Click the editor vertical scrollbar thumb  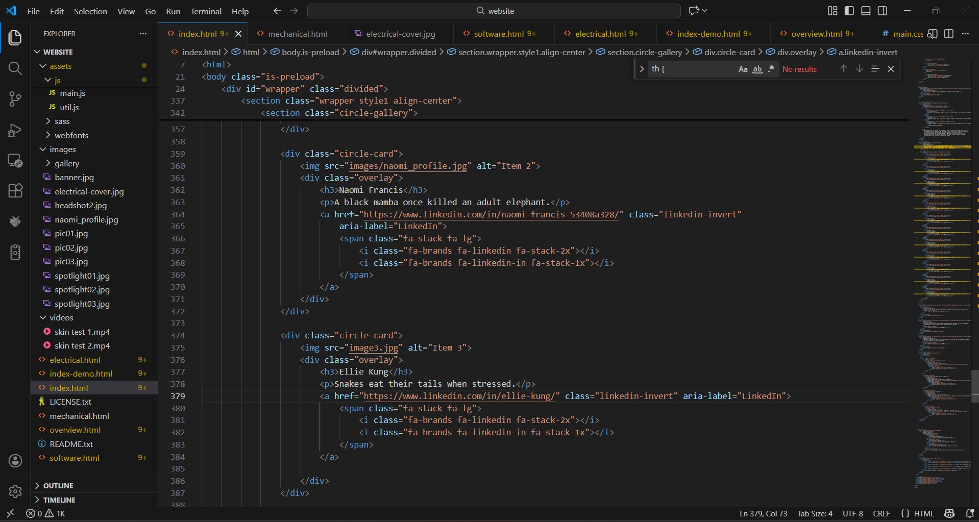tap(974, 386)
